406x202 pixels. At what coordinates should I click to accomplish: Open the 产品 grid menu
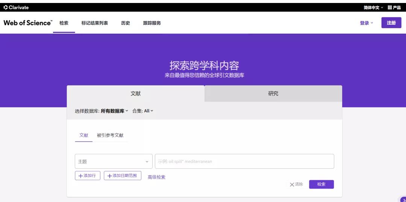[x=394, y=7]
